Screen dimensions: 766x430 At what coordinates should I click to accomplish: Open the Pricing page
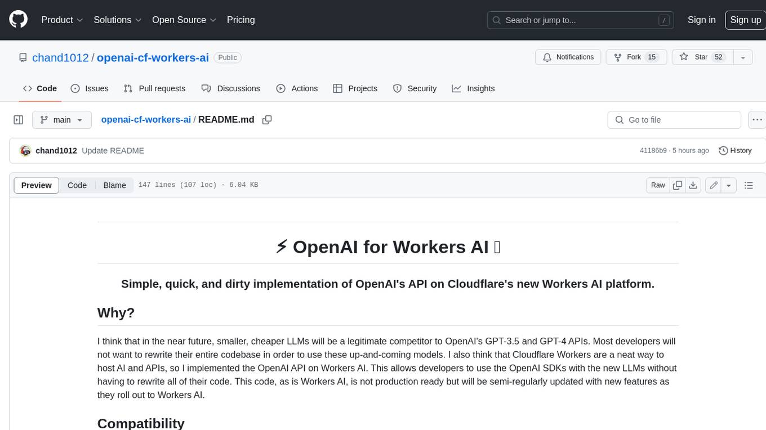pos(241,20)
